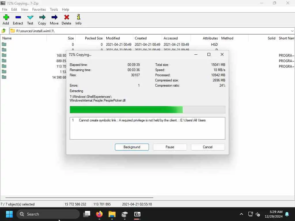
Task: Sort by Accessed column header
Action: pos(176,38)
